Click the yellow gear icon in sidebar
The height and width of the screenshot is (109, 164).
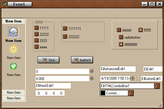click(13, 49)
